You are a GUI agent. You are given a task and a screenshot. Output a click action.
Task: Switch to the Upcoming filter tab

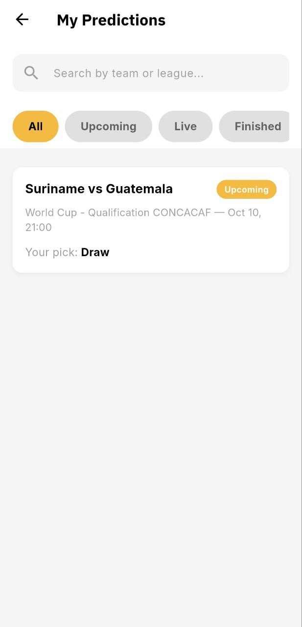tap(108, 126)
